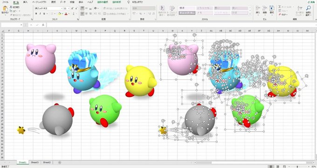Switch to the Sheet3 worksheet tab
Image resolution: width=317 pixels, height=168 pixels.
tap(35, 162)
